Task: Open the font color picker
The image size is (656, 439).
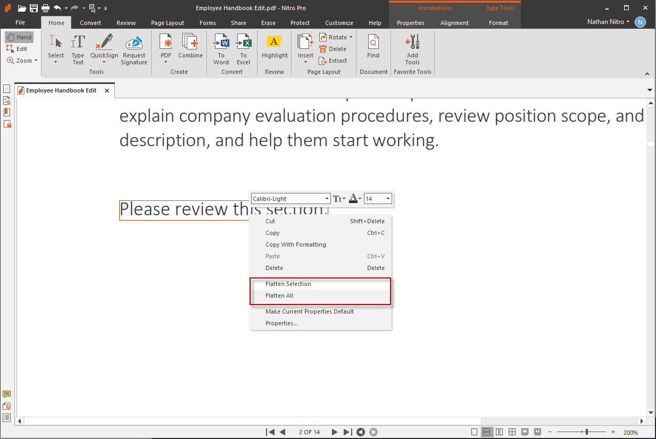Action: pos(355,199)
